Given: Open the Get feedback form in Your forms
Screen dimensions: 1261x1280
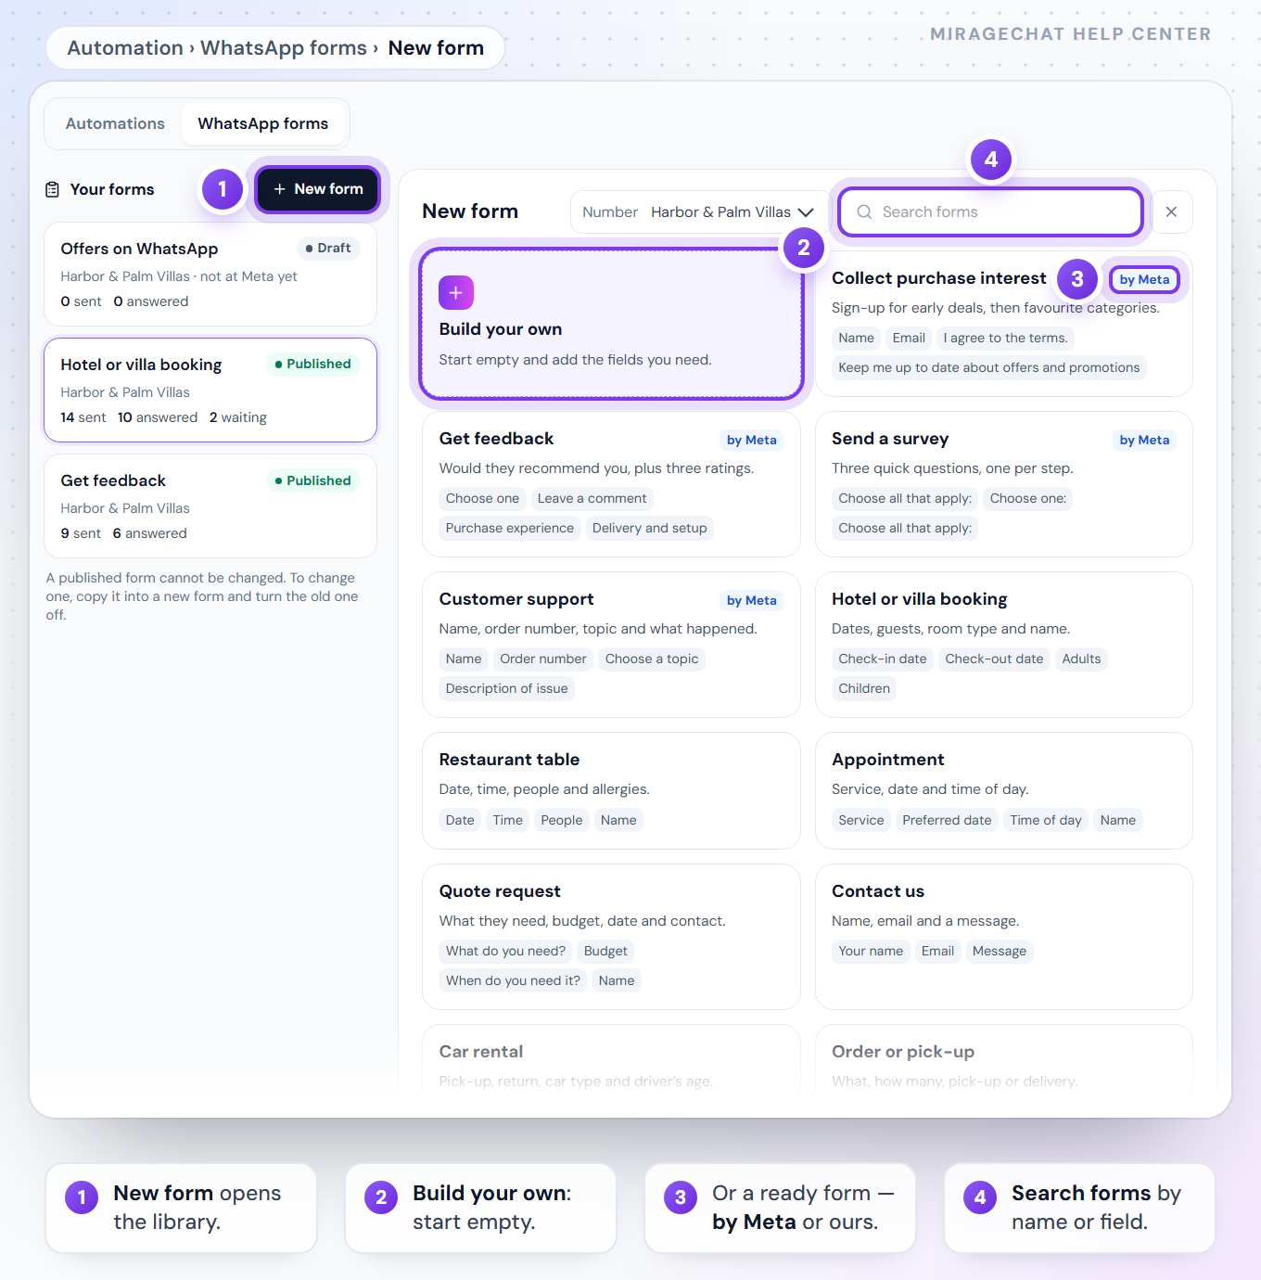Looking at the screenshot, I should [210, 506].
